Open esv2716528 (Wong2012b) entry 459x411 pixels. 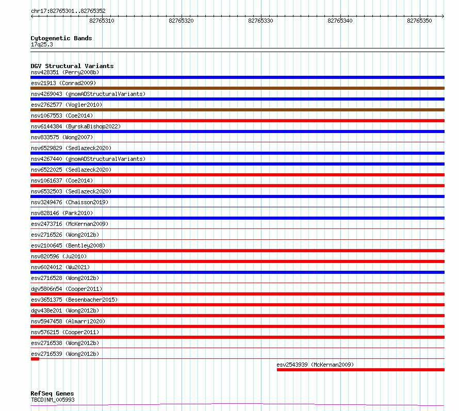[x=65, y=278]
